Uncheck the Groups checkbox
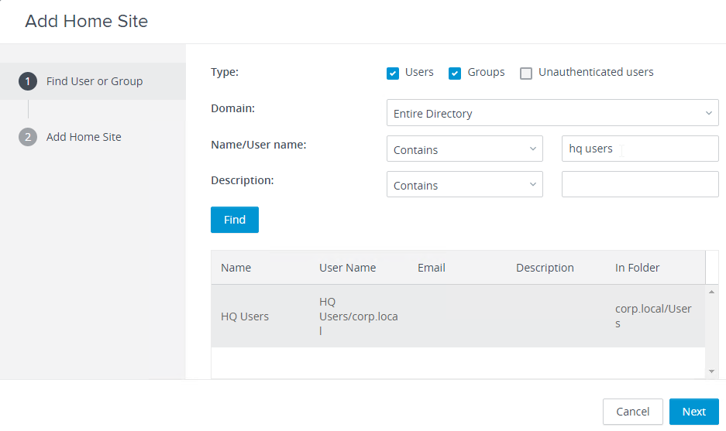Screen dimensions: 726x431 (455, 74)
